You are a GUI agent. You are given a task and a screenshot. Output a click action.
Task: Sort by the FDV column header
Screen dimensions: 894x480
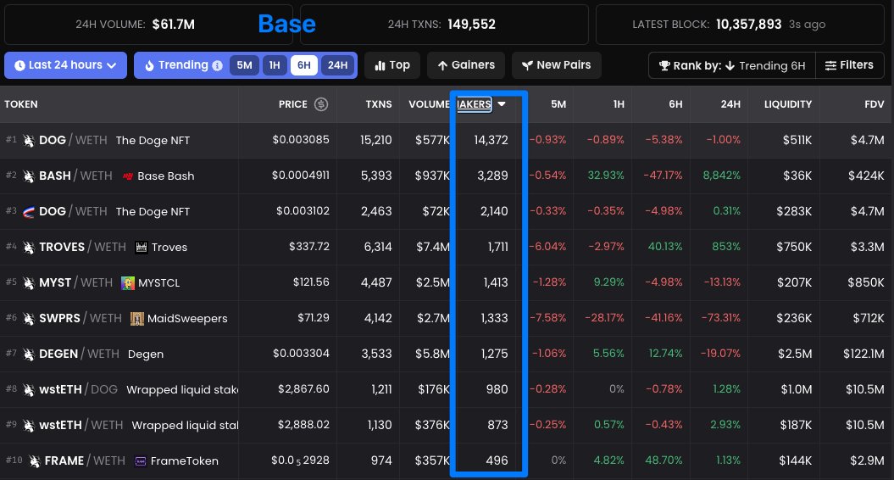[874, 104]
